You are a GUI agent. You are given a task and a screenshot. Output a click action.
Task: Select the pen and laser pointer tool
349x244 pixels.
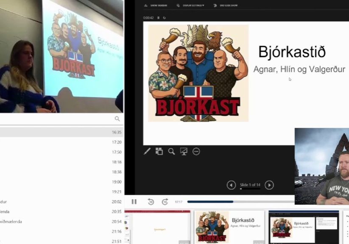coord(147,151)
